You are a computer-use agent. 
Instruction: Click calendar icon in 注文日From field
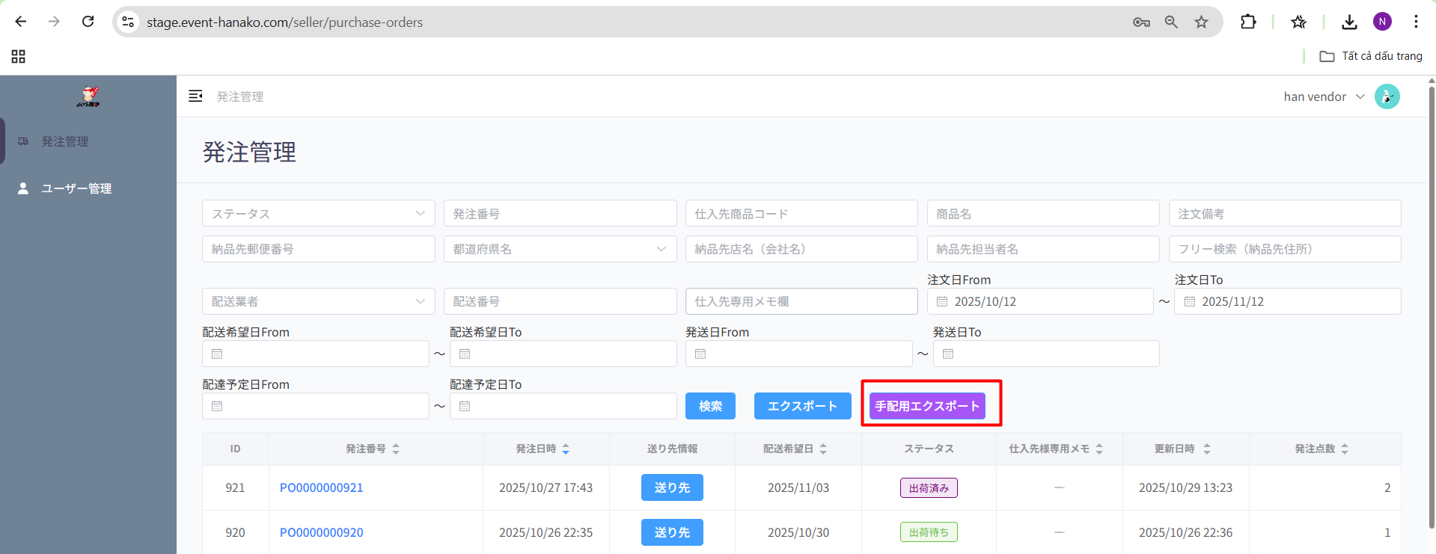(942, 301)
